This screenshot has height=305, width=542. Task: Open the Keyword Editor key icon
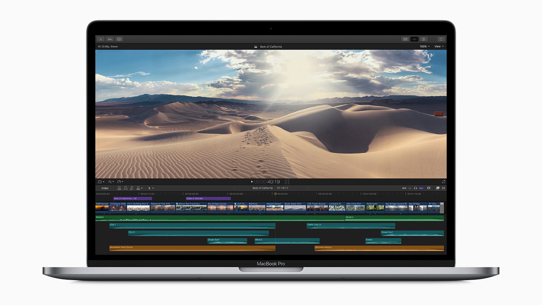pos(110,39)
